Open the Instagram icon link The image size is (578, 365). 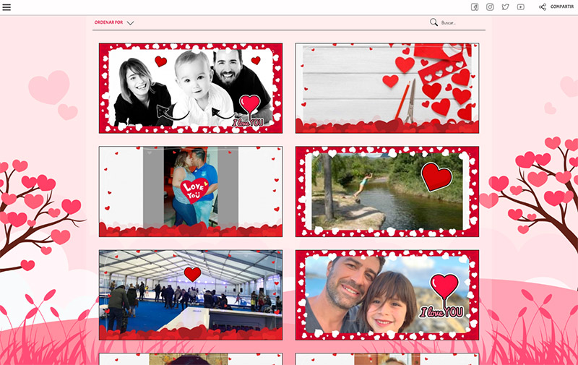click(490, 7)
